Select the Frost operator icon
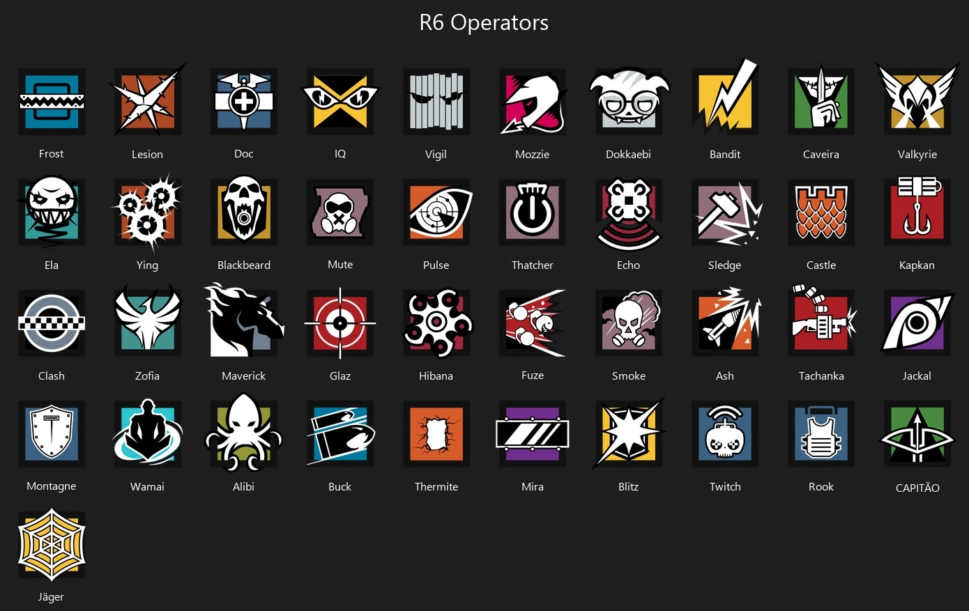969x611 pixels. tap(52, 102)
